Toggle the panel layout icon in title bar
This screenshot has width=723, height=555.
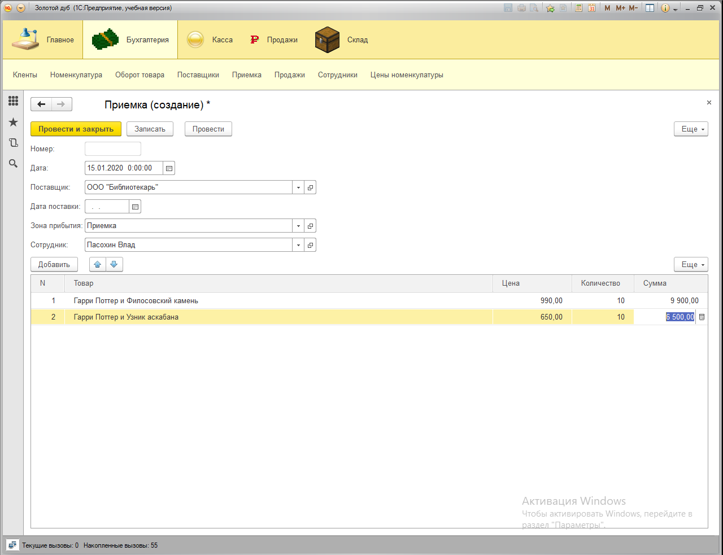pyautogui.click(x=650, y=8)
